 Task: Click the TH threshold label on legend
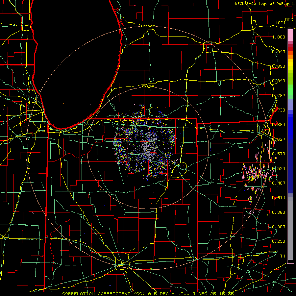click(x=283, y=256)
